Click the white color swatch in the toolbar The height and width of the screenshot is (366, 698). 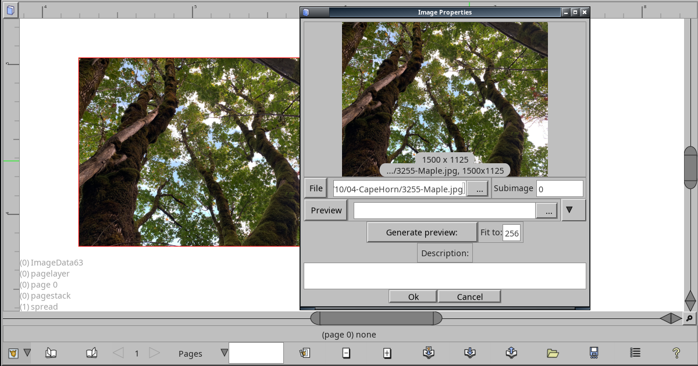[x=256, y=353]
